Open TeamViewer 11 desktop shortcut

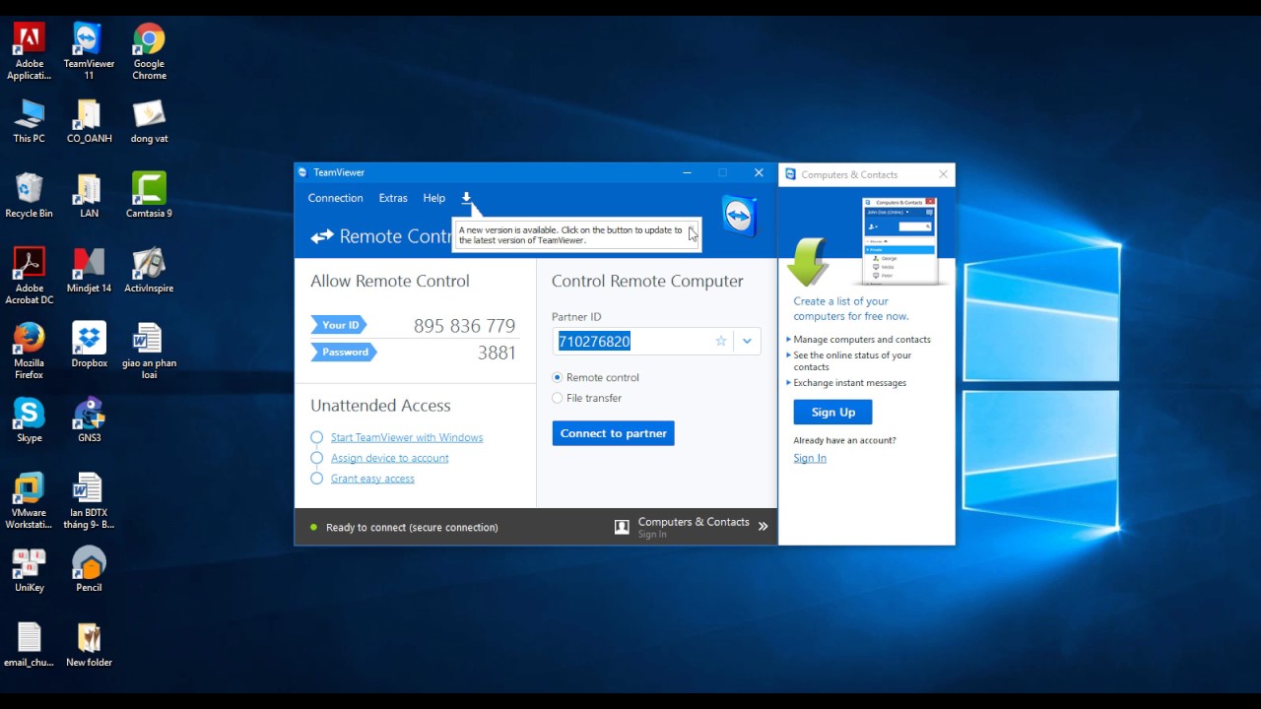[x=89, y=51]
